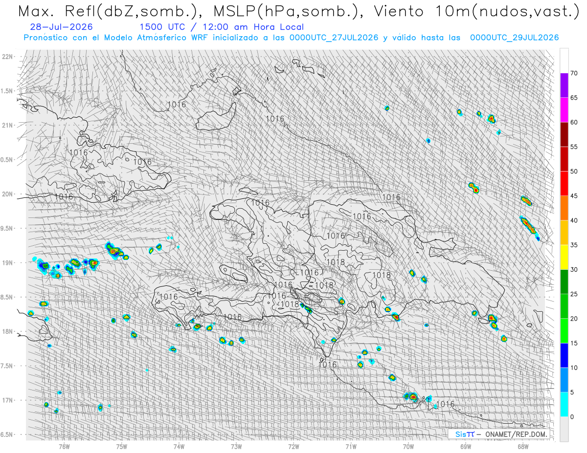The height and width of the screenshot is (453, 587).
Task: Click the "65" legend scale value
Action: [x=574, y=98]
